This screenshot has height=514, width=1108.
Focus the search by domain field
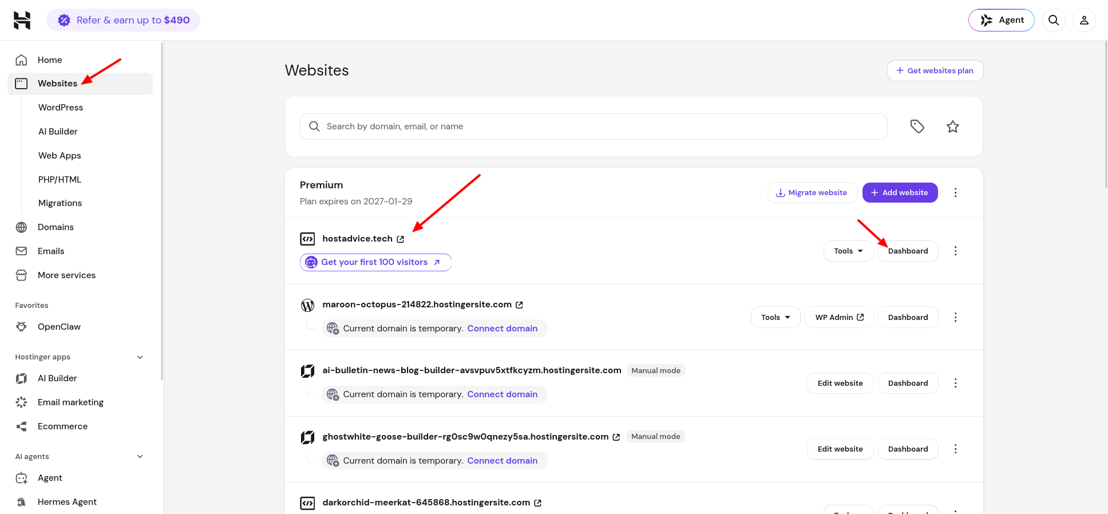pyautogui.click(x=593, y=126)
